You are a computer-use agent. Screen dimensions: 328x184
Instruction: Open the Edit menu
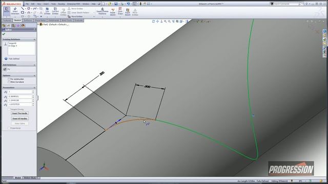pos(33,4)
